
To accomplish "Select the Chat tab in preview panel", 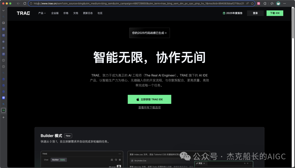I will point(46,160).
